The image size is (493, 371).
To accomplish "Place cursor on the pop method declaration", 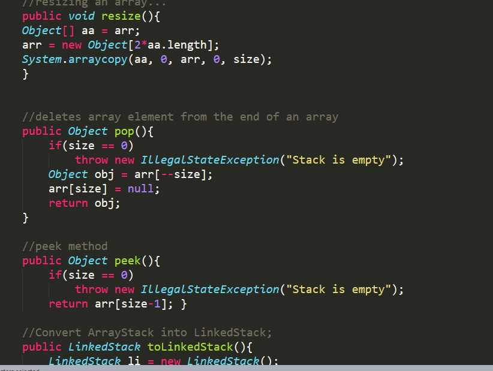I will pos(123,131).
